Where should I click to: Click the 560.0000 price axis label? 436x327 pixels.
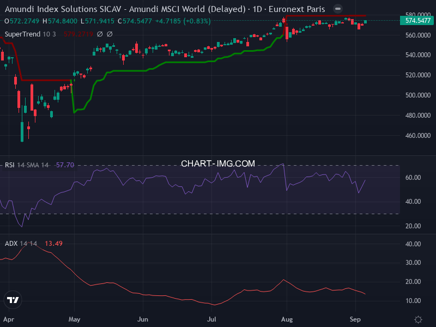(418, 35)
